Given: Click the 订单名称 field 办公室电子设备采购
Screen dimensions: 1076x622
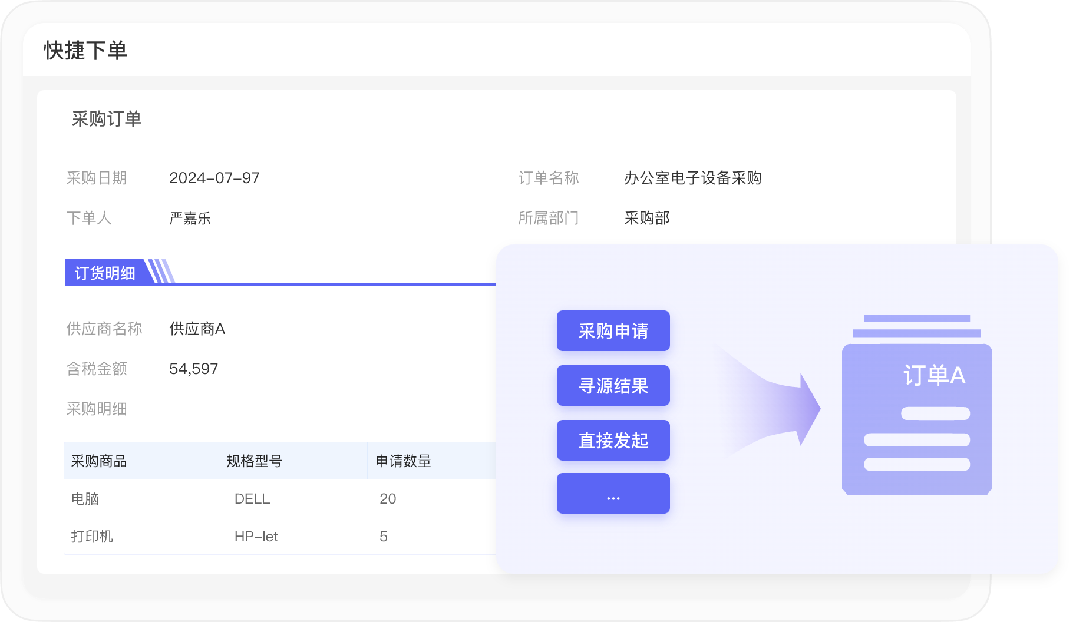Looking at the screenshot, I should pos(692,178).
